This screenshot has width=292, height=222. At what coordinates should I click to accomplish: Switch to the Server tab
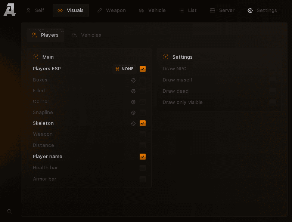coord(222,10)
